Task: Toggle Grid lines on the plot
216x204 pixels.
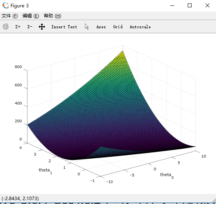Action: click(118, 27)
